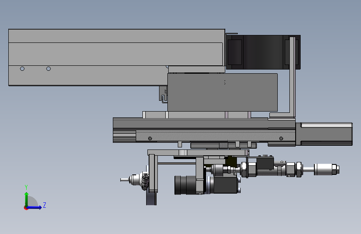Viewport: 361px width, 234px height.
Task: Select the left round hole on the beam
Action: pyautogui.click(x=22, y=69)
